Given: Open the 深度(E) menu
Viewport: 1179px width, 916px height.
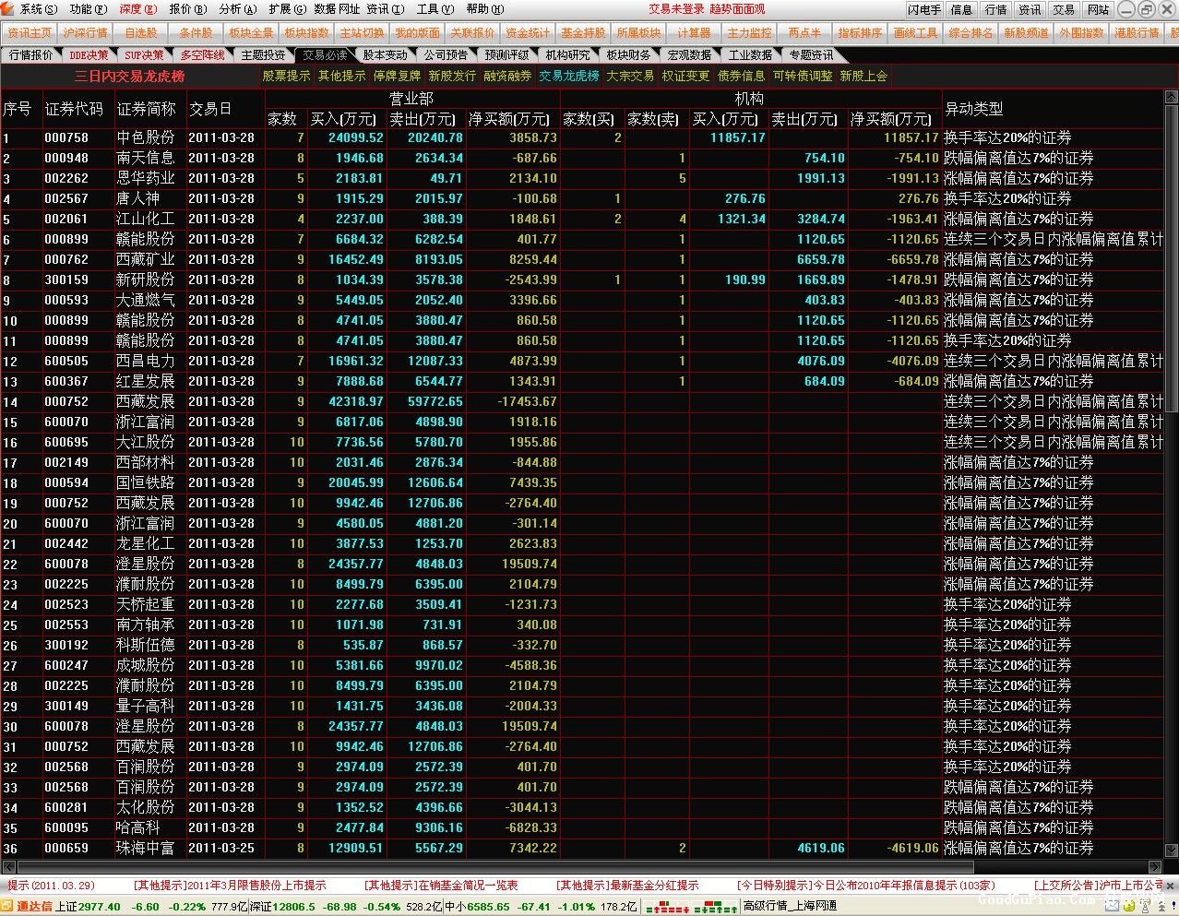Looking at the screenshot, I should [137, 9].
